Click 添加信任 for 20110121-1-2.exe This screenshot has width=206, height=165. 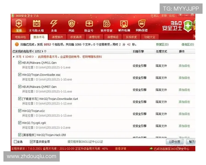(x=184, y=126)
